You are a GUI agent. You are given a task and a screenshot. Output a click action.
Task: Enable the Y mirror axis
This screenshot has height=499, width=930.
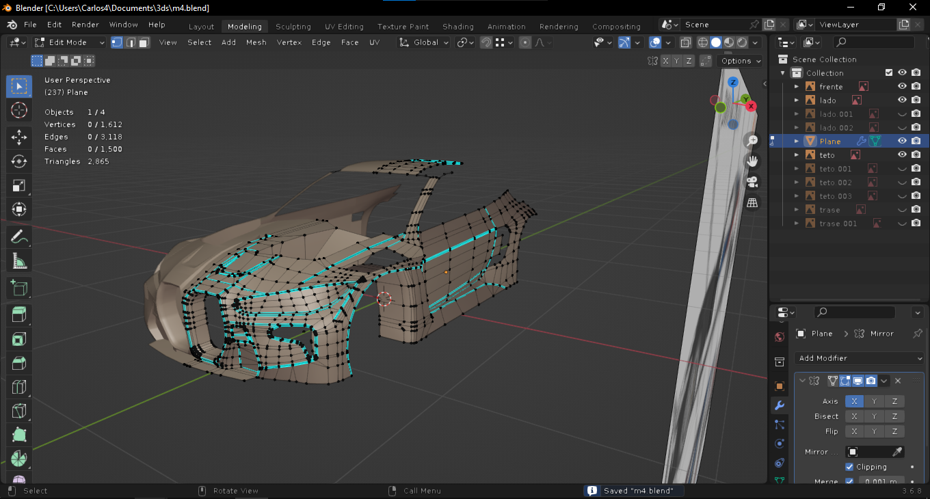click(874, 401)
